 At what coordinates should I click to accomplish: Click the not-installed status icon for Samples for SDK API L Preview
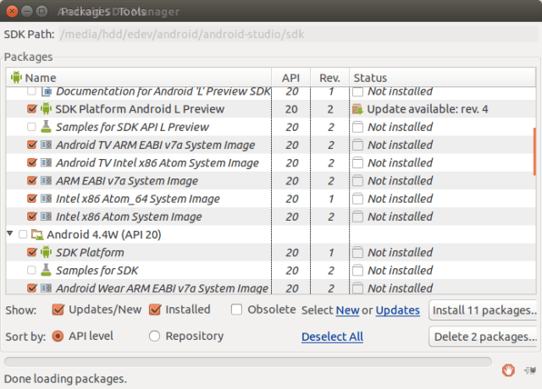[357, 127]
